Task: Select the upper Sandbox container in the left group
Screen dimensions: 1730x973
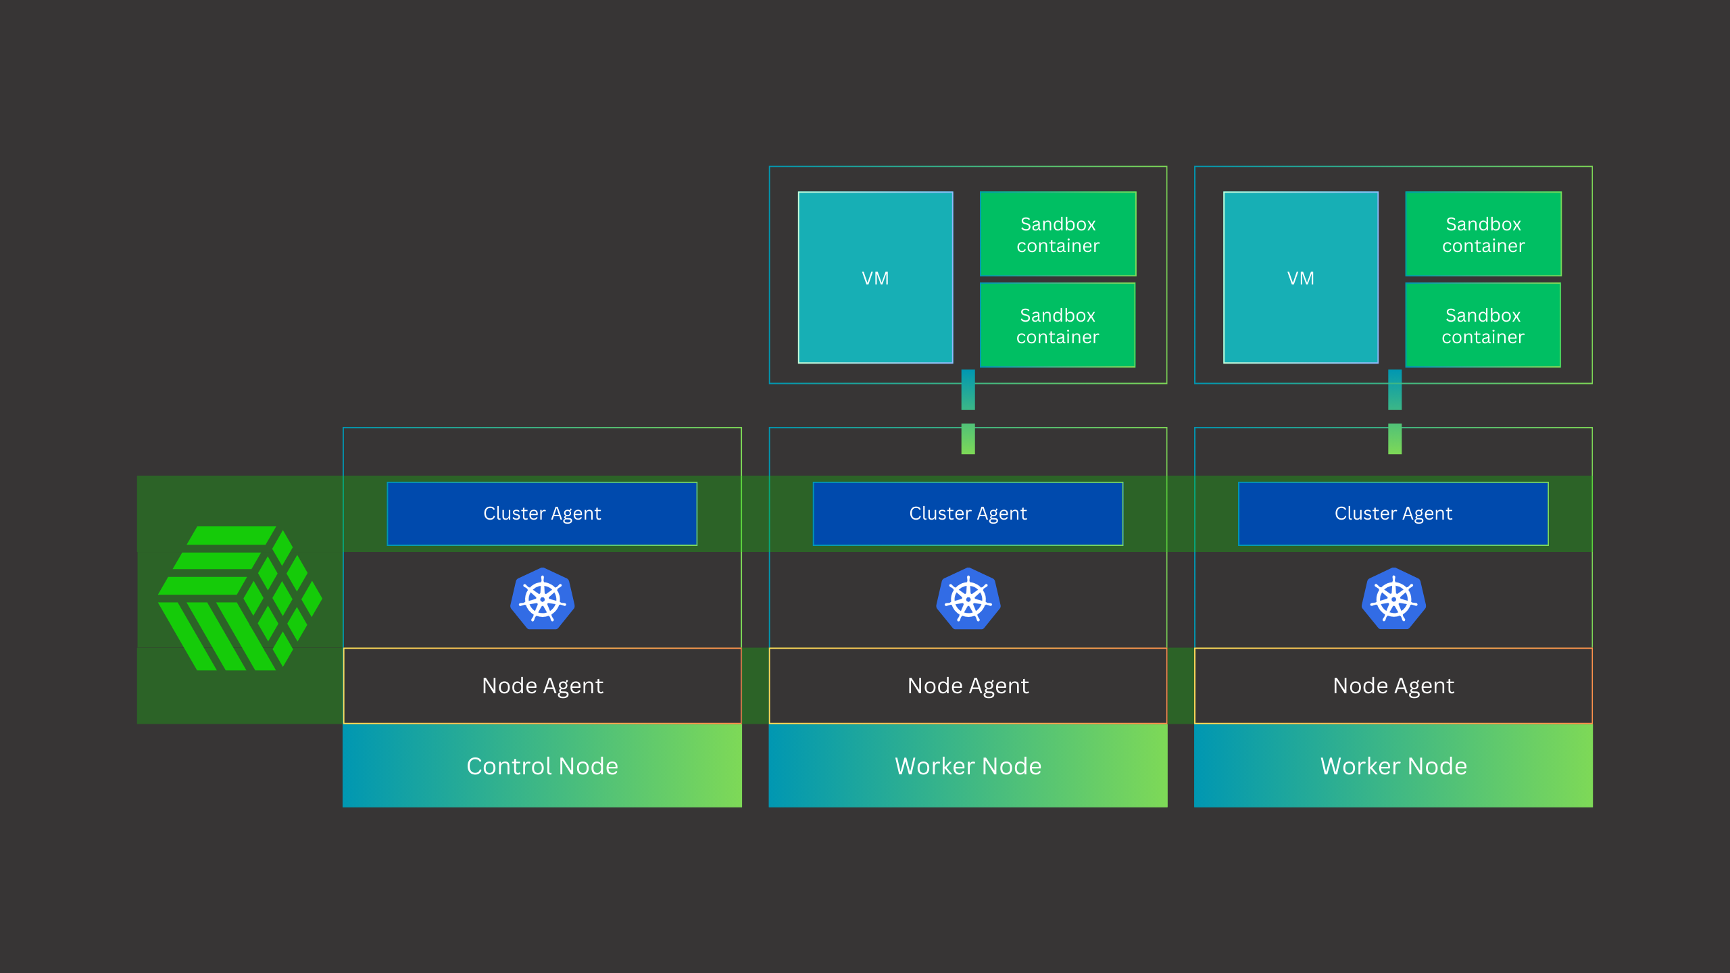Action: pyautogui.click(x=1058, y=233)
